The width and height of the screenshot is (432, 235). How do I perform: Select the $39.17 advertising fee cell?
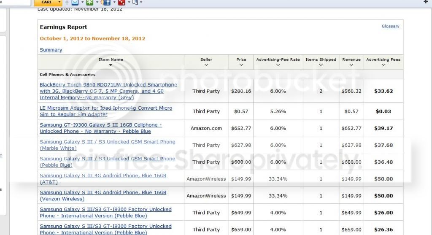[383, 128]
